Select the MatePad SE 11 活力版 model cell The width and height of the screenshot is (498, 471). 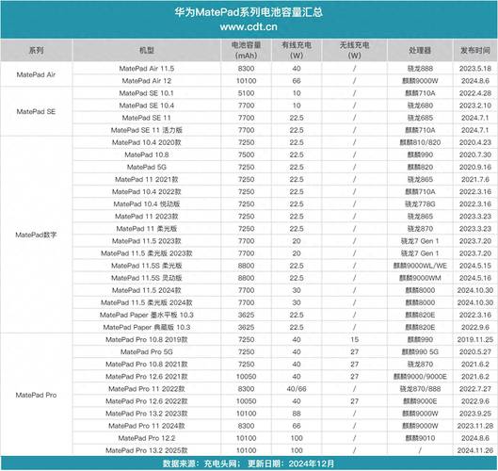pyautogui.click(x=147, y=130)
